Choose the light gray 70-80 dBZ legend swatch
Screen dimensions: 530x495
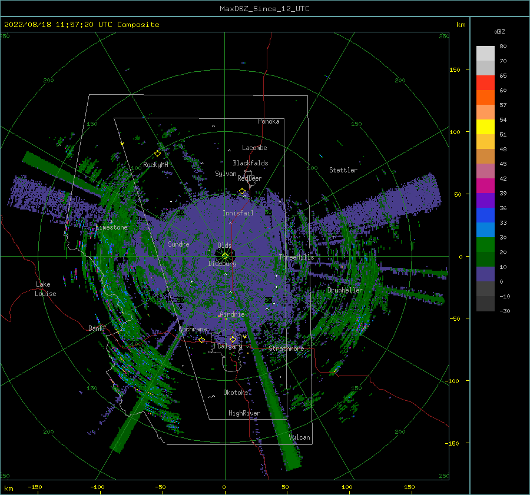click(485, 54)
